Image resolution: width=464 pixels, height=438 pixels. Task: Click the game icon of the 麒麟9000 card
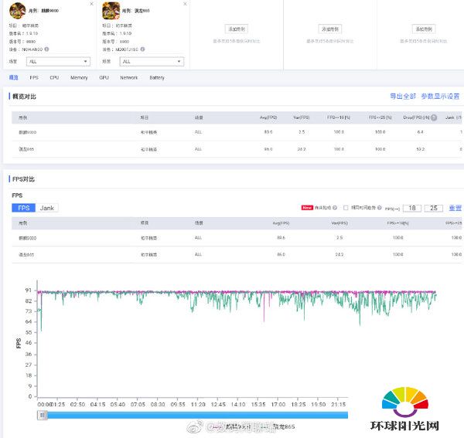pos(18,11)
